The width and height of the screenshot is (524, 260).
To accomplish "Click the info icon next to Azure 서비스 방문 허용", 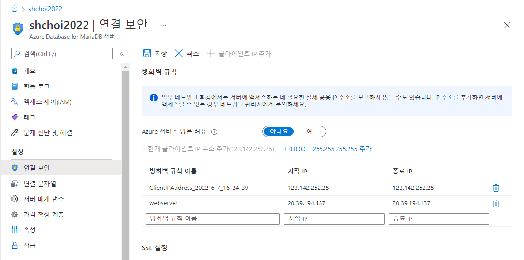I will click(x=215, y=131).
